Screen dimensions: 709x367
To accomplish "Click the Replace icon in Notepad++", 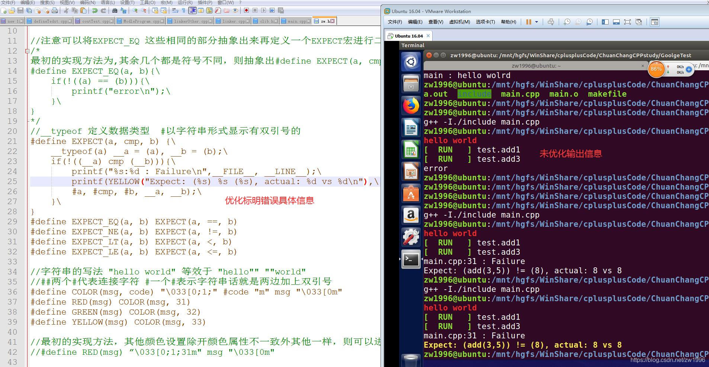I will pos(123,10).
